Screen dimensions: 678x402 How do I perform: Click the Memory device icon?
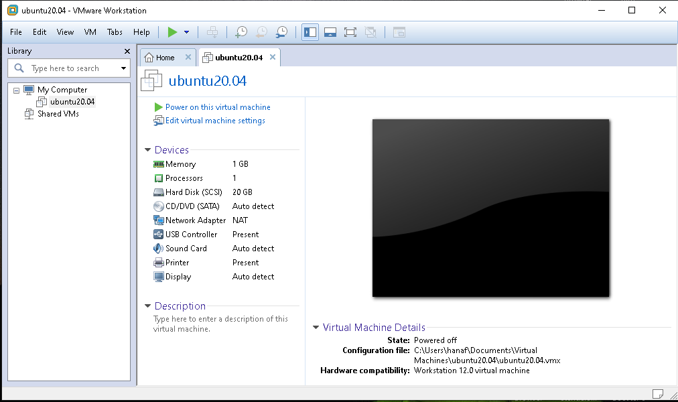point(159,164)
